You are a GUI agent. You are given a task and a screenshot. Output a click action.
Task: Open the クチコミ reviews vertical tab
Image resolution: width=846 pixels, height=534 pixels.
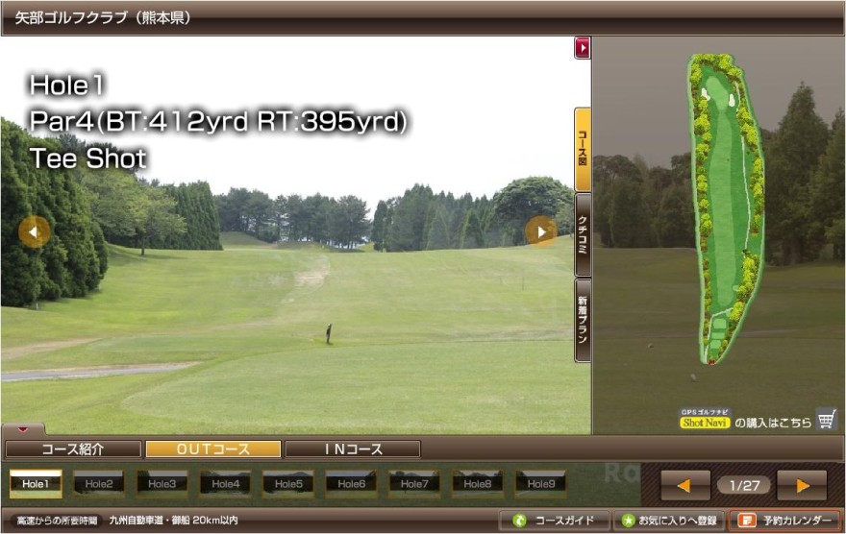(582, 234)
